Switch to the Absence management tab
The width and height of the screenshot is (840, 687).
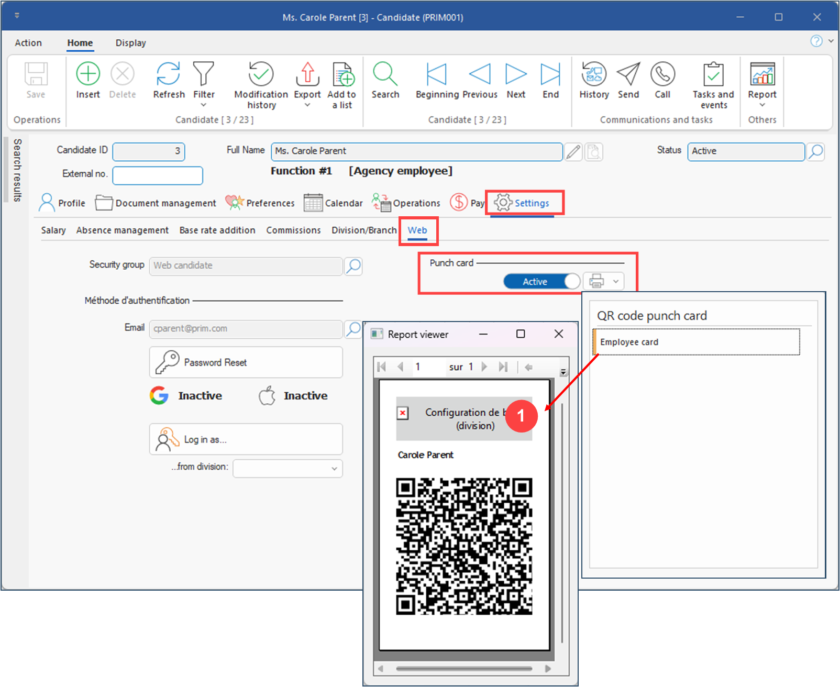coord(122,230)
